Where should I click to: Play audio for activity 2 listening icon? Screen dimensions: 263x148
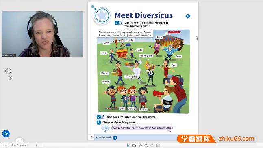pos(103,117)
